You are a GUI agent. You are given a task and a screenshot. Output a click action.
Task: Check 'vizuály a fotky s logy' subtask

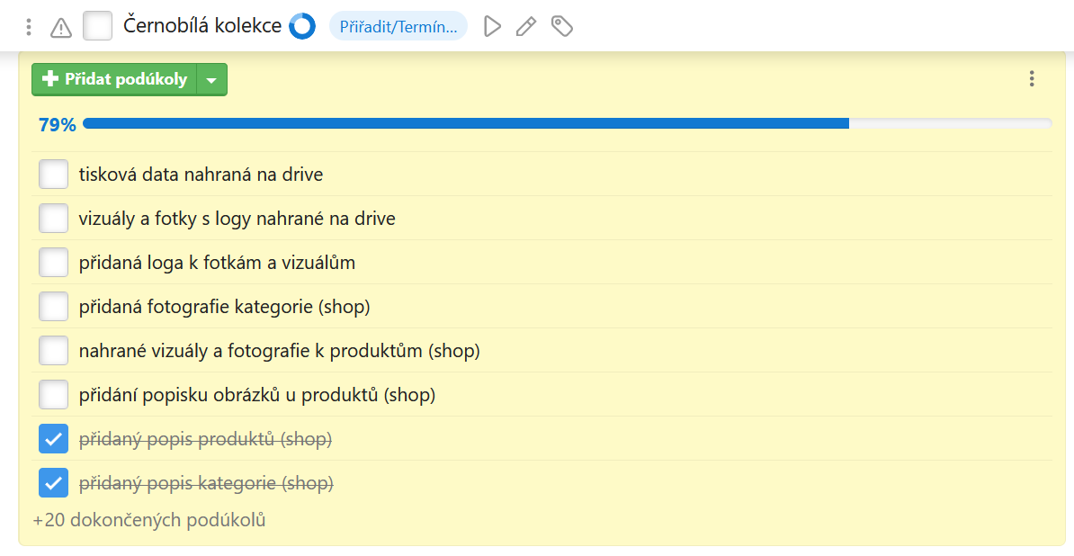(x=53, y=219)
